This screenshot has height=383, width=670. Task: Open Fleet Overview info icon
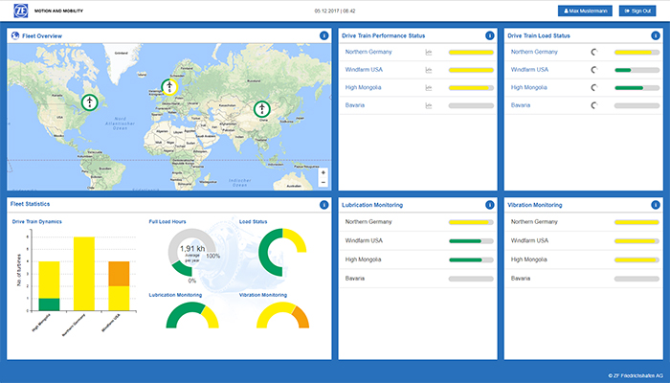(x=324, y=36)
